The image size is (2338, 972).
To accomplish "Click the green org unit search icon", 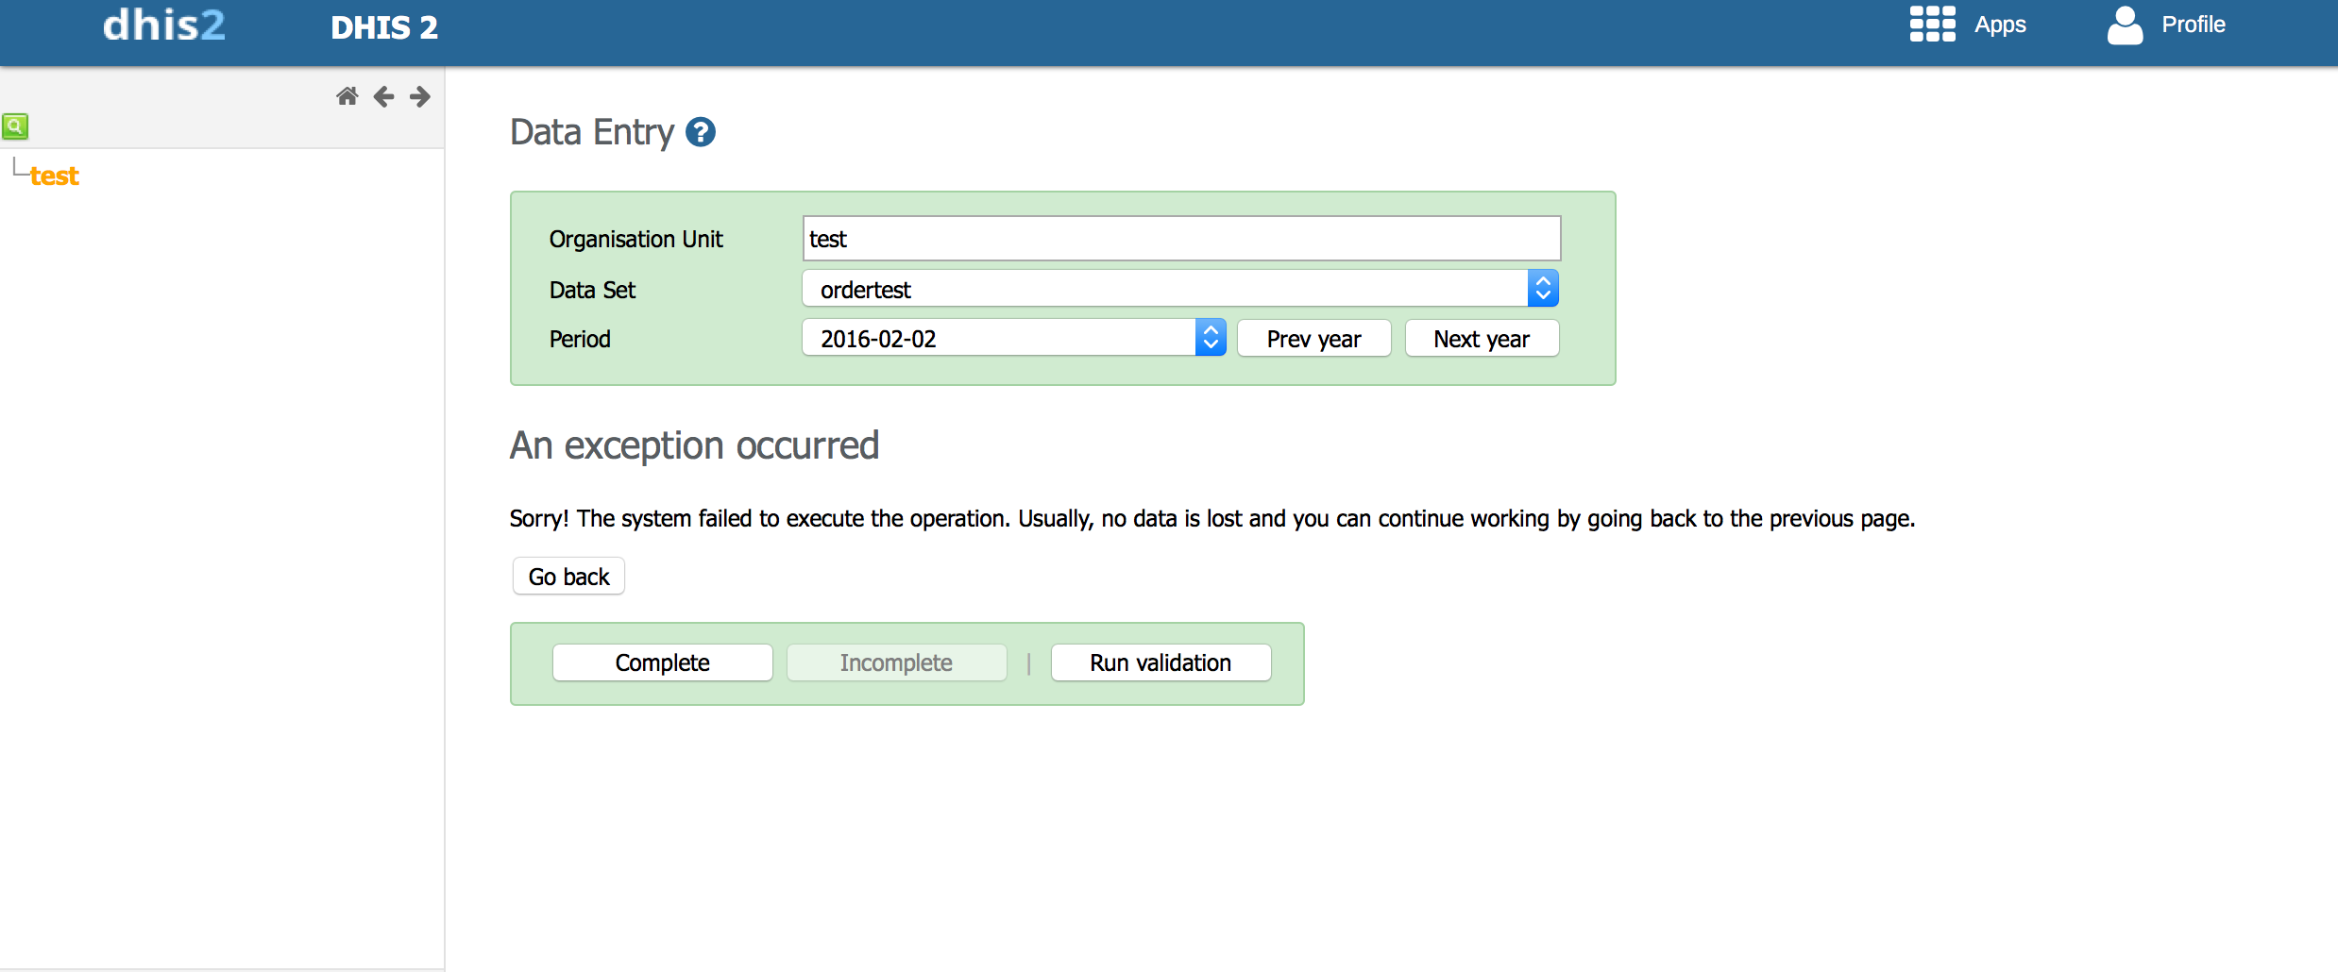I will pyautogui.click(x=15, y=126).
